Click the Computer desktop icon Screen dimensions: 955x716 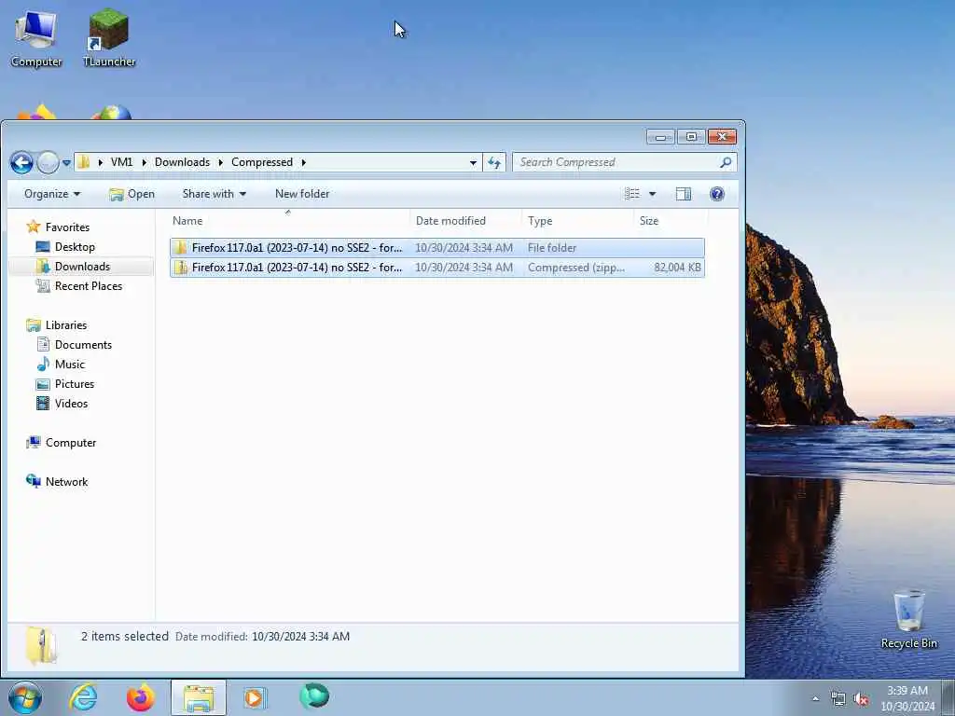(36, 39)
